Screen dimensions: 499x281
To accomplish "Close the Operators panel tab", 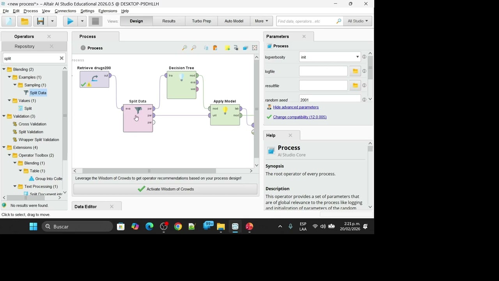I will (49, 36).
